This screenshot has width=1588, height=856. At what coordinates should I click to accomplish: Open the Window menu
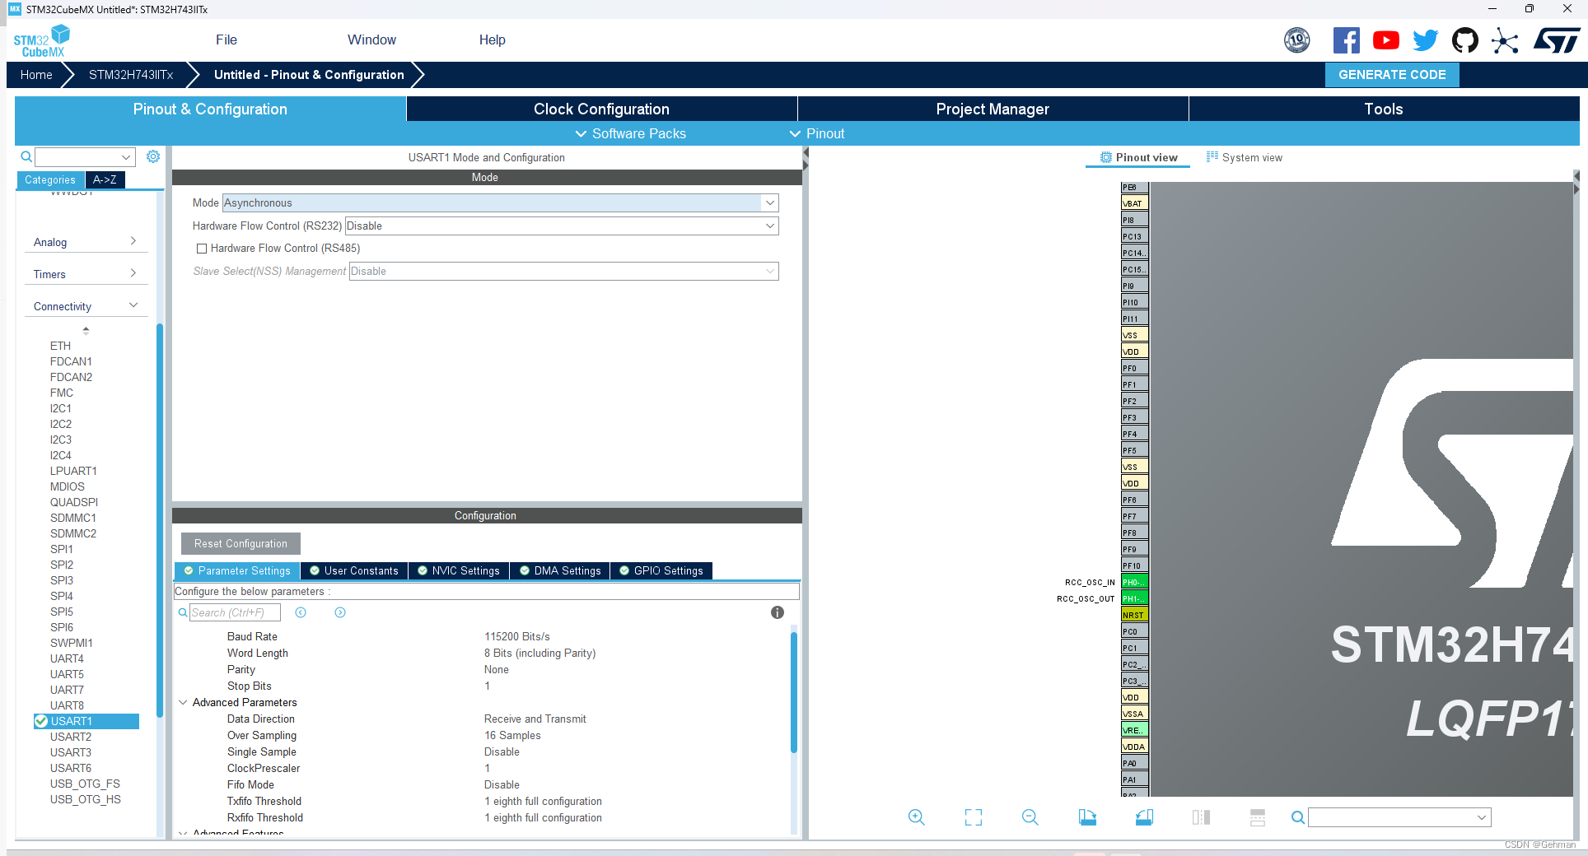[x=371, y=40]
